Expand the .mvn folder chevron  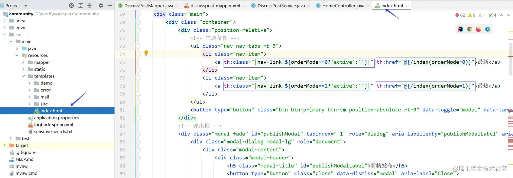(x=4, y=28)
